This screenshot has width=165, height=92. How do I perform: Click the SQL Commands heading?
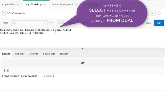coord(16,13)
